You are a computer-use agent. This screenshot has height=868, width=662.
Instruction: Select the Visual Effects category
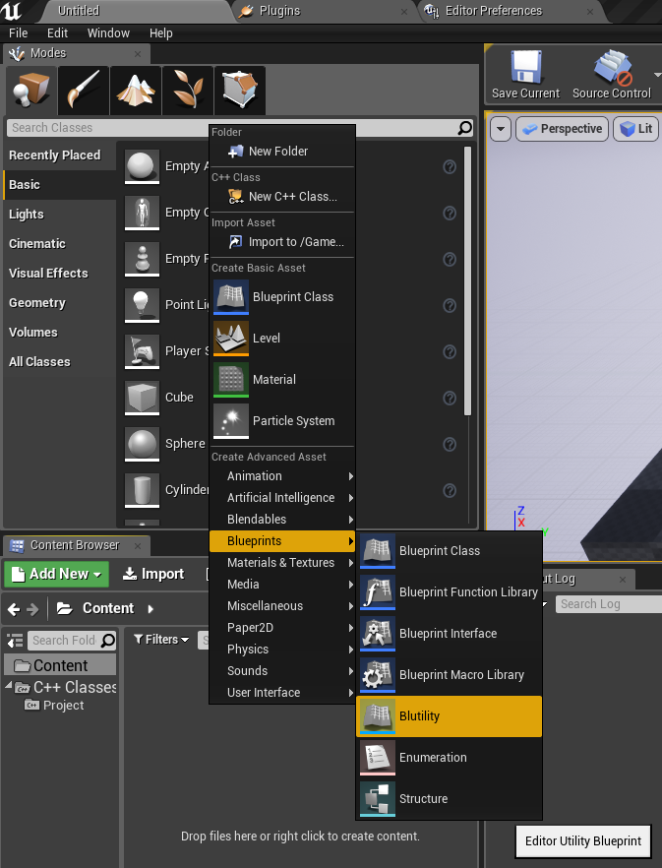[x=59, y=274]
